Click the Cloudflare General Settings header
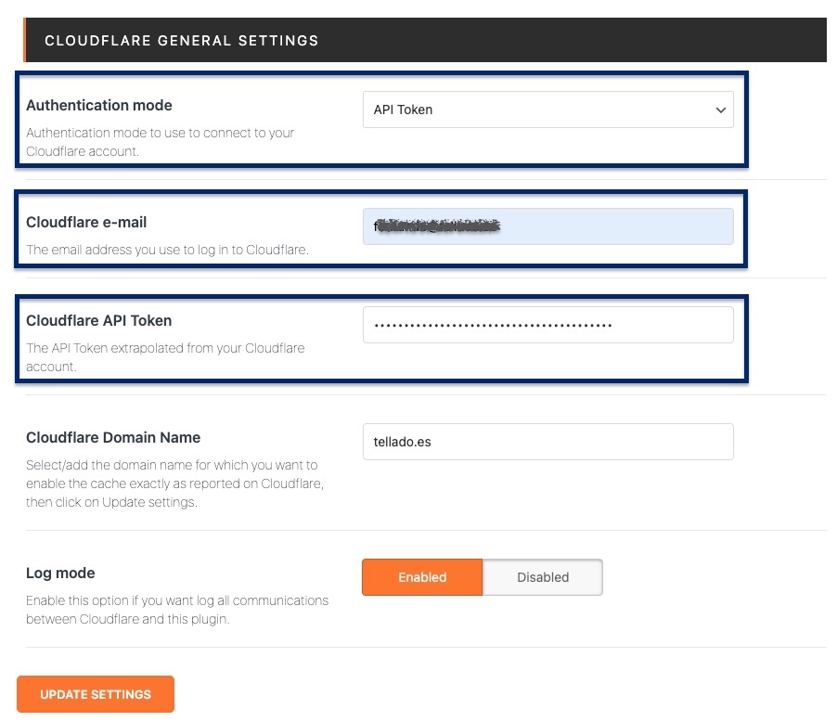837x722 pixels. pyautogui.click(x=182, y=41)
